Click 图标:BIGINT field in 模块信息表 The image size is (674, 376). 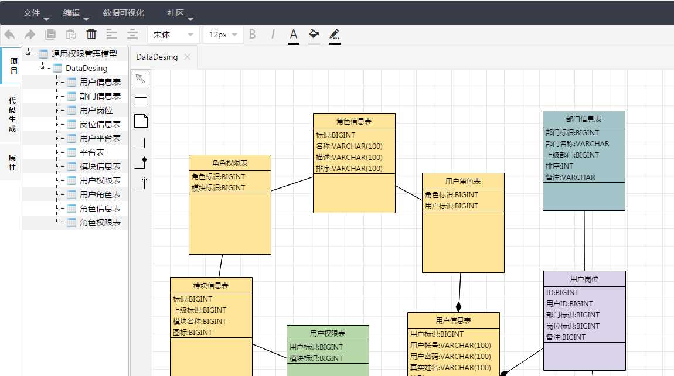tap(192, 332)
